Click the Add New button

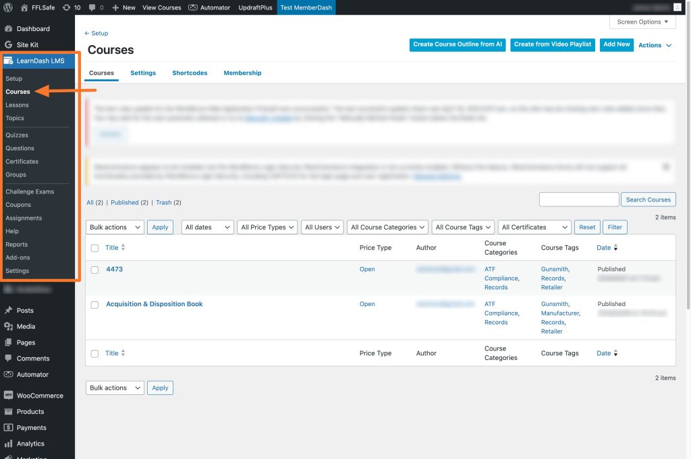point(617,44)
